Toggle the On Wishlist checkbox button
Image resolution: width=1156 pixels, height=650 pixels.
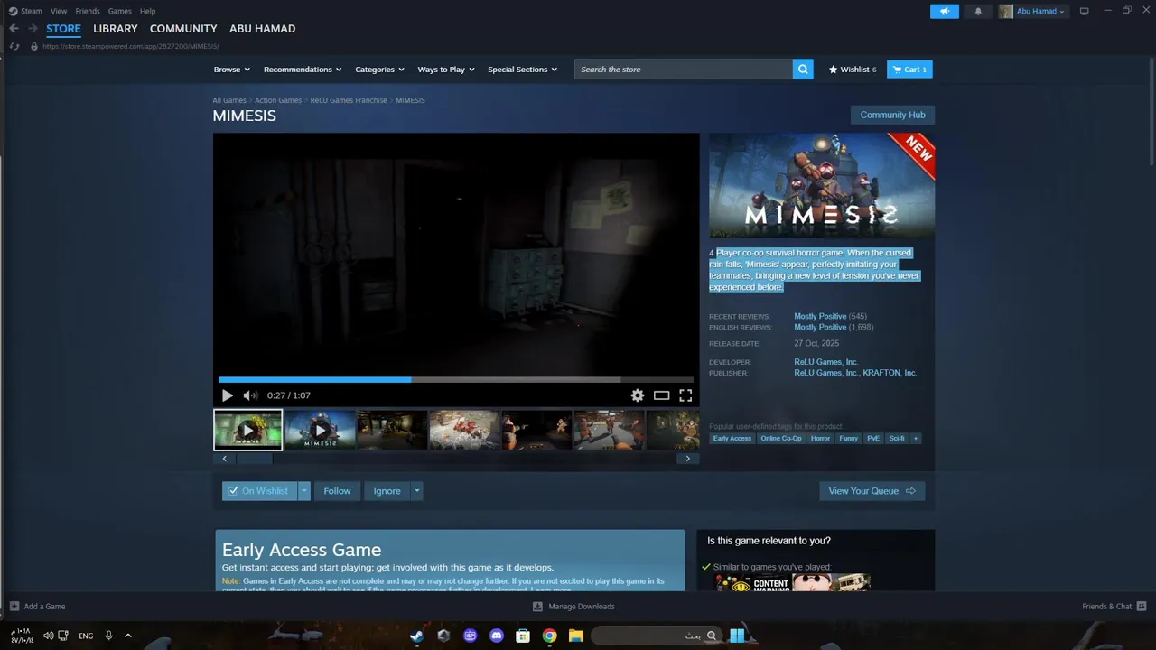[x=259, y=491]
